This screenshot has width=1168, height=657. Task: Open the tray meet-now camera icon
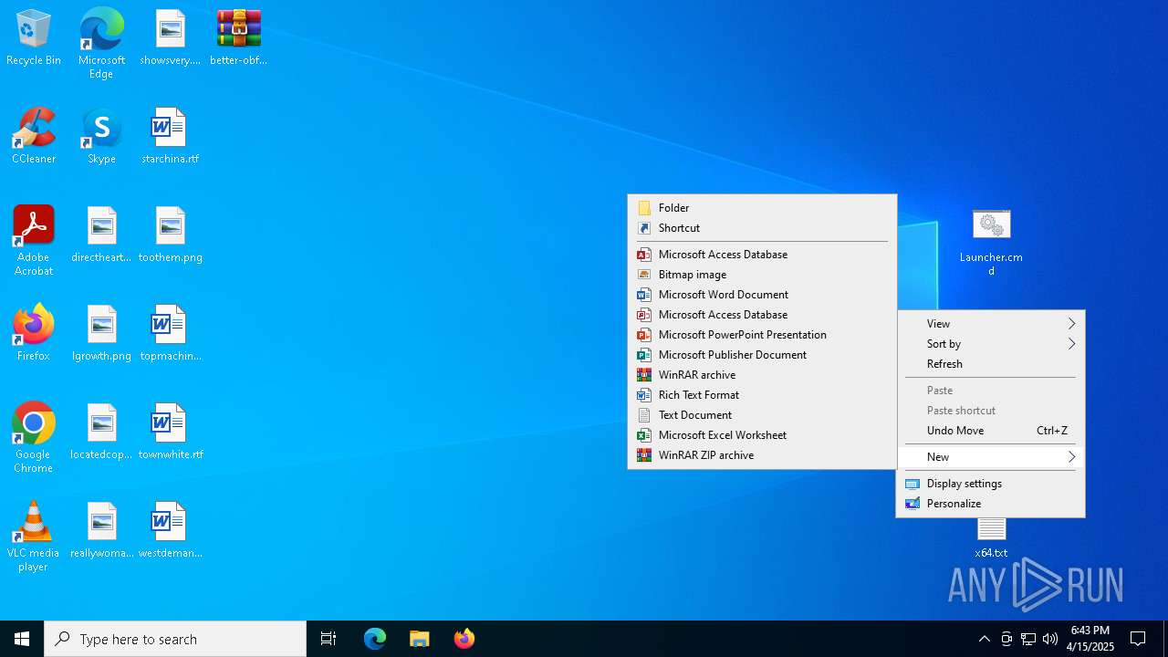pyautogui.click(x=1006, y=639)
